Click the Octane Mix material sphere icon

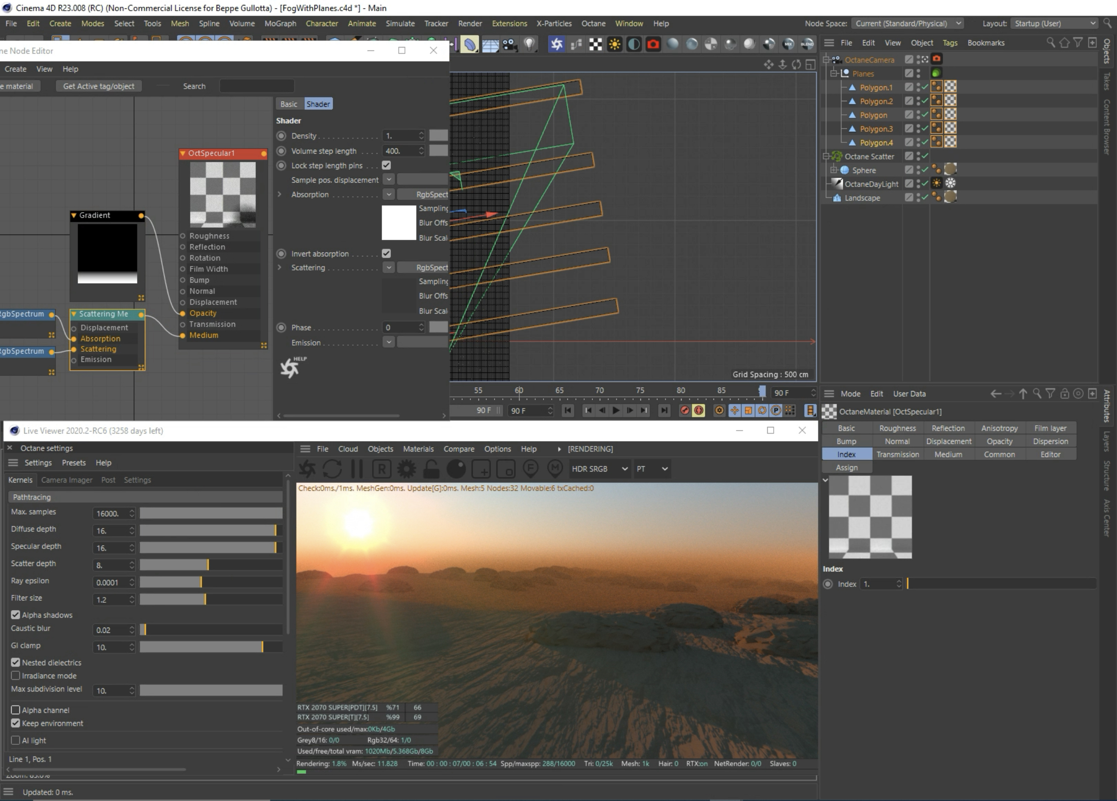pyautogui.click(x=788, y=44)
